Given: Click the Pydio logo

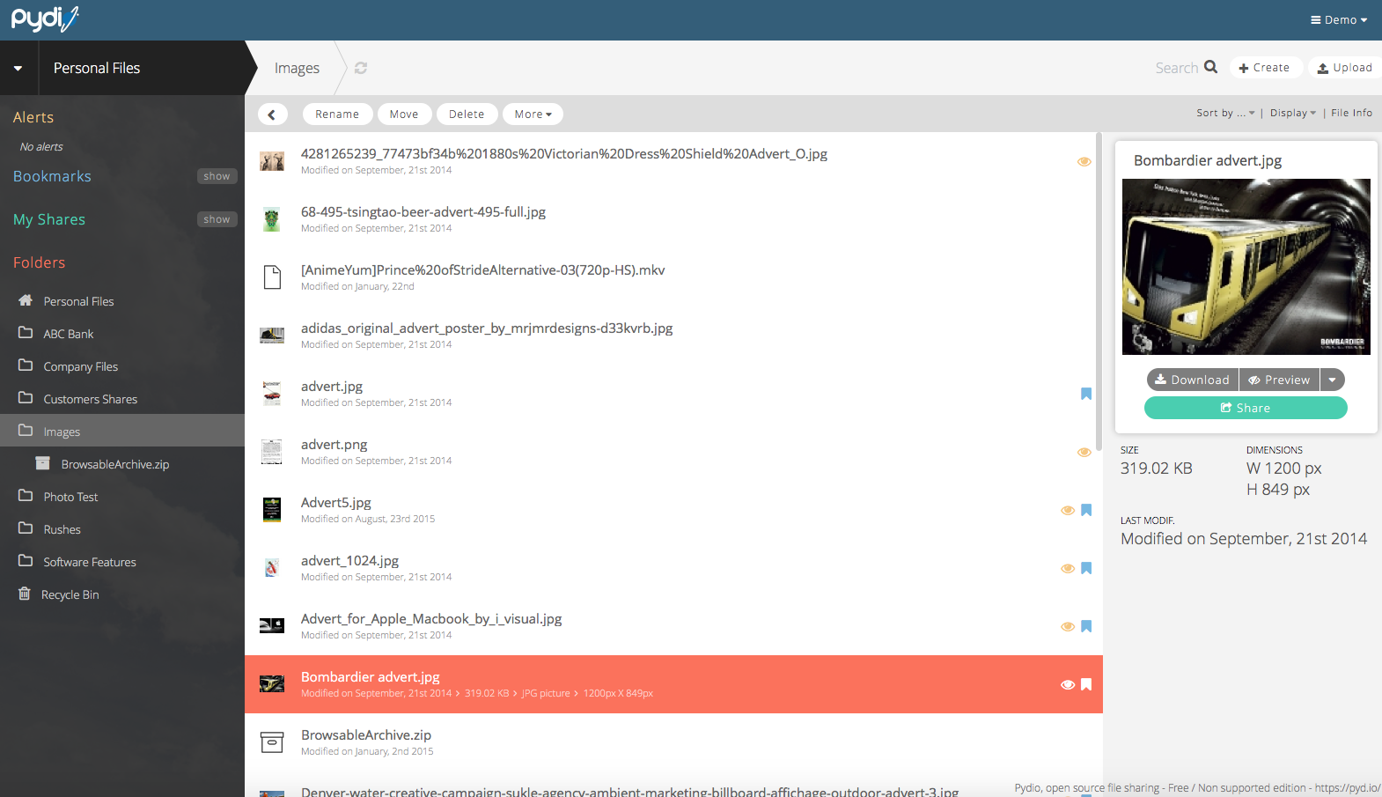Looking at the screenshot, I should [x=45, y=18].
